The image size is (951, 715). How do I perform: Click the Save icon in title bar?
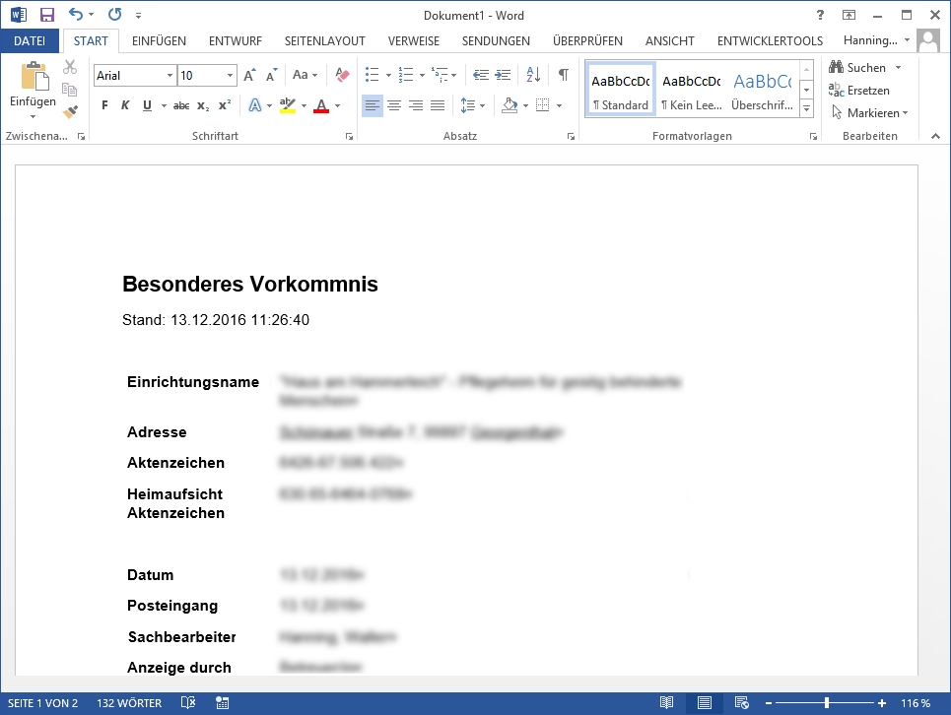coord(47,16)
